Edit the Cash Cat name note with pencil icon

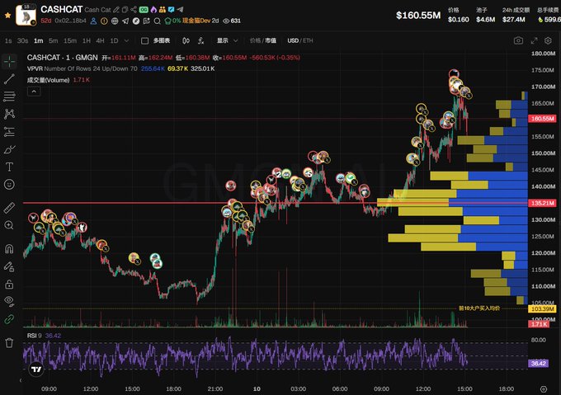(116, 10)
